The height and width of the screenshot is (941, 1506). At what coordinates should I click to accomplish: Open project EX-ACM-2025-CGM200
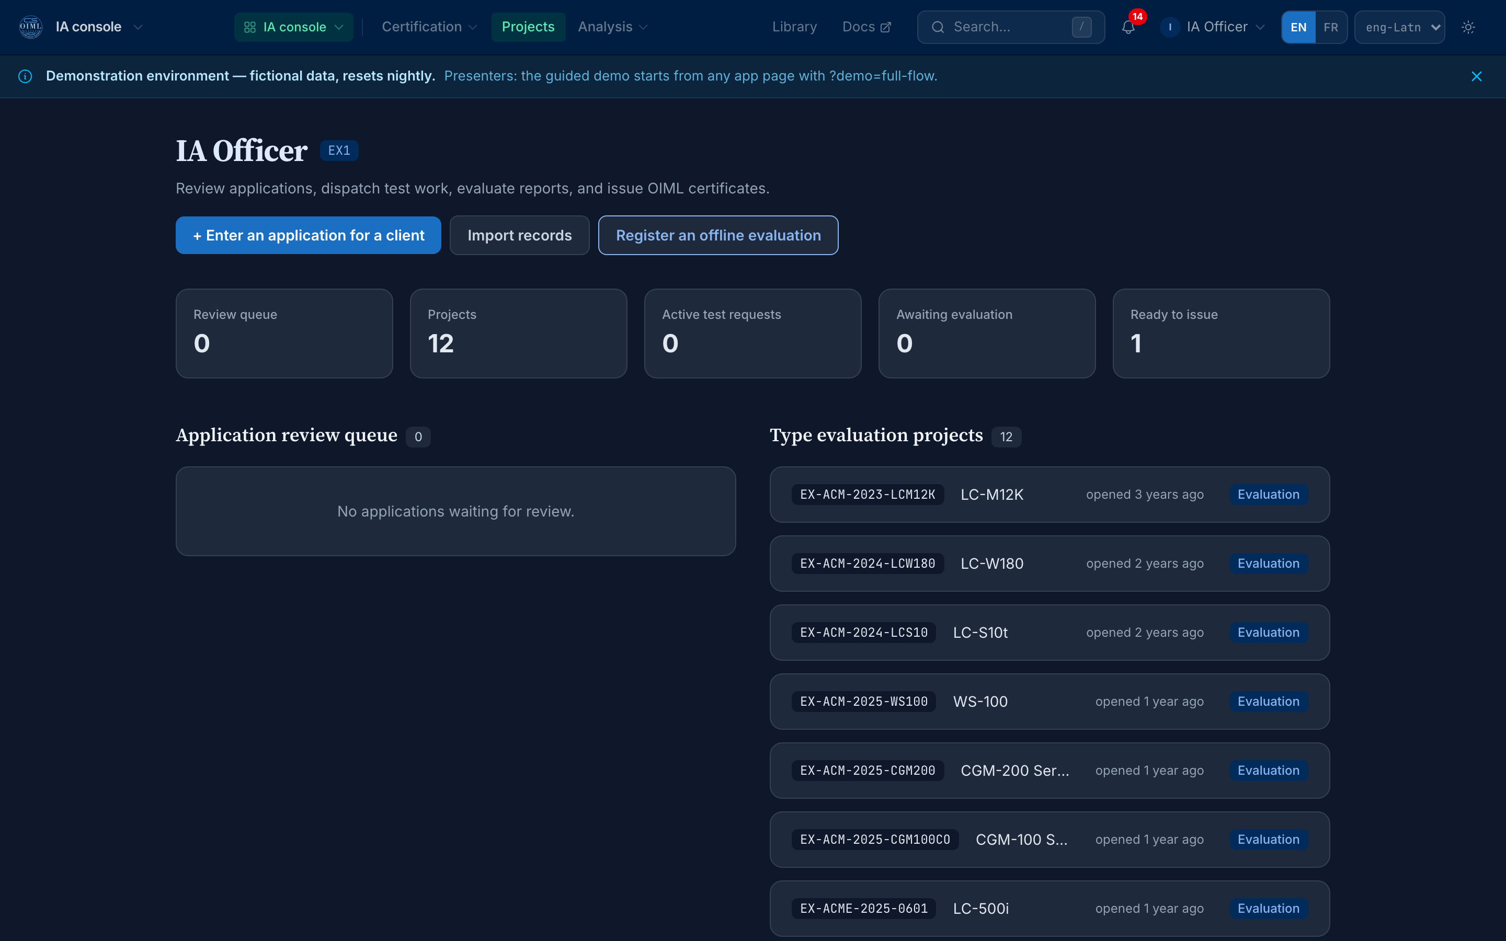[1049, 771]
